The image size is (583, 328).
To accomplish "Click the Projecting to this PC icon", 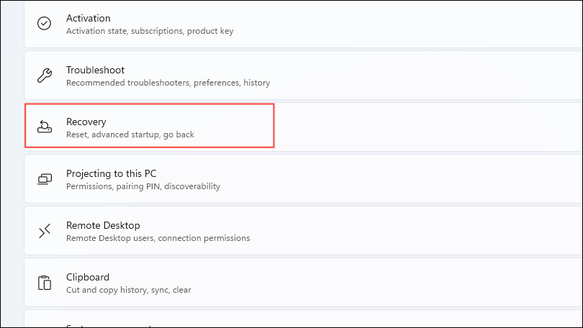I will tap(45, 179).
